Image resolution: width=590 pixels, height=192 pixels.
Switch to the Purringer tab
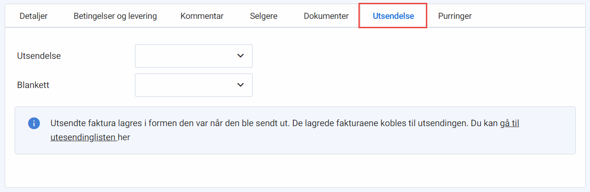pos(455,16)
